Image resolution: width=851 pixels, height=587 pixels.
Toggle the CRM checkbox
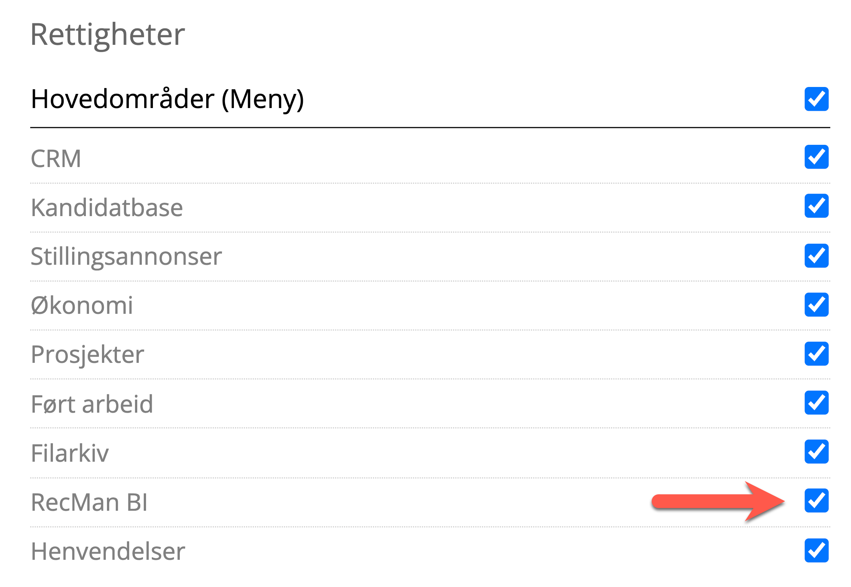click(816, 157)
